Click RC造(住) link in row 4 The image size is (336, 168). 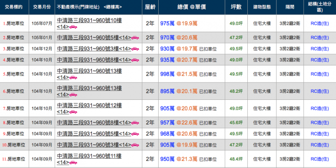click(320, 60)
